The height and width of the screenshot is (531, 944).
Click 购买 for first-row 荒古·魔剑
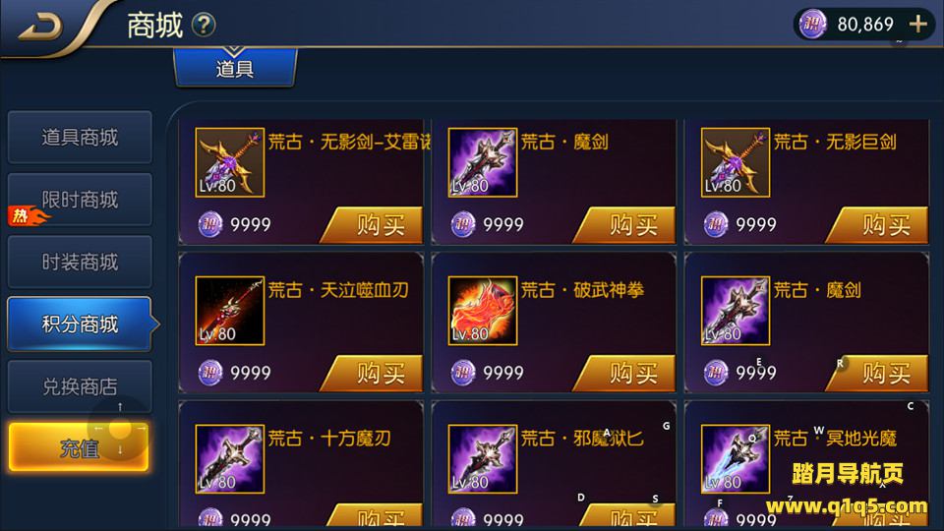pos(625,225)
